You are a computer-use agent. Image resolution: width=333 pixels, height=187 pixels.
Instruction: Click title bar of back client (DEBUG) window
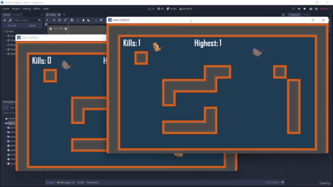[61, 38]
